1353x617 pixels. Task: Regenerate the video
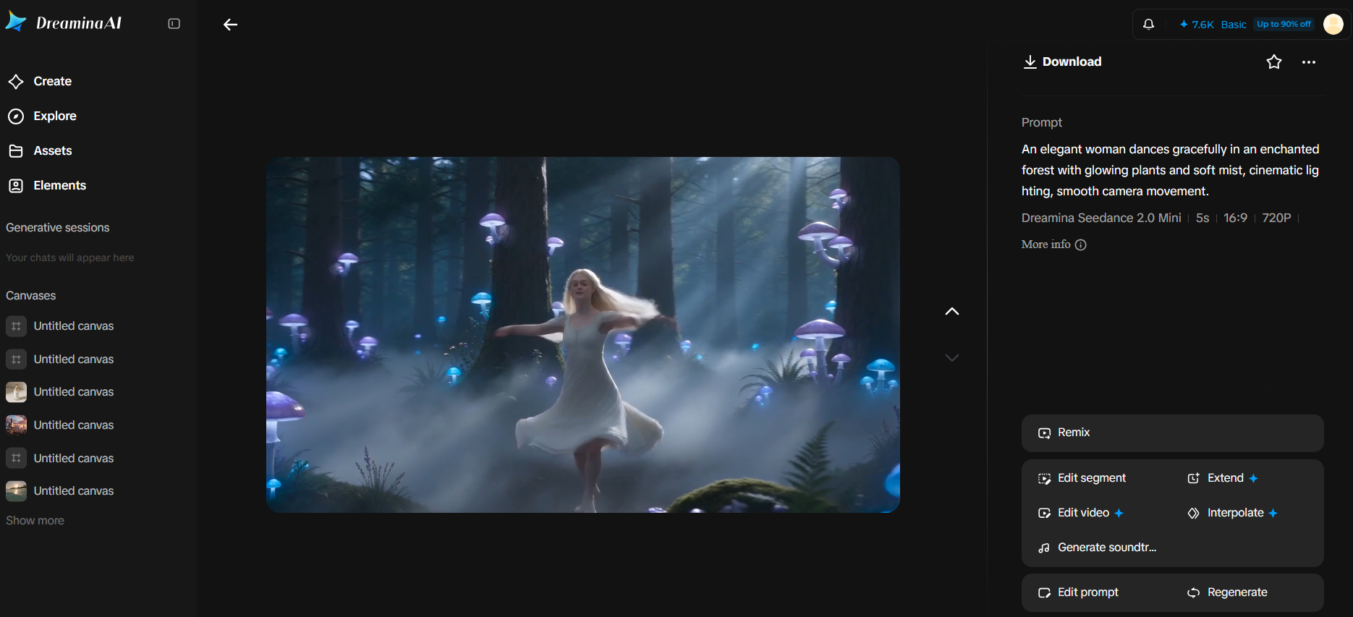pos(1227,592)
